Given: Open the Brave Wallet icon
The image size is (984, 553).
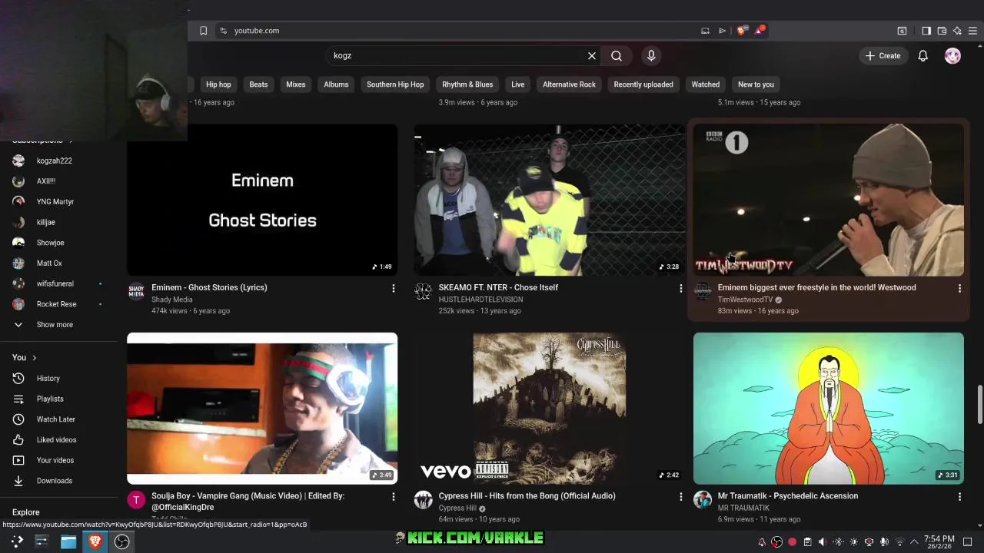Looking at the screenshot, I should click(942, 31).
